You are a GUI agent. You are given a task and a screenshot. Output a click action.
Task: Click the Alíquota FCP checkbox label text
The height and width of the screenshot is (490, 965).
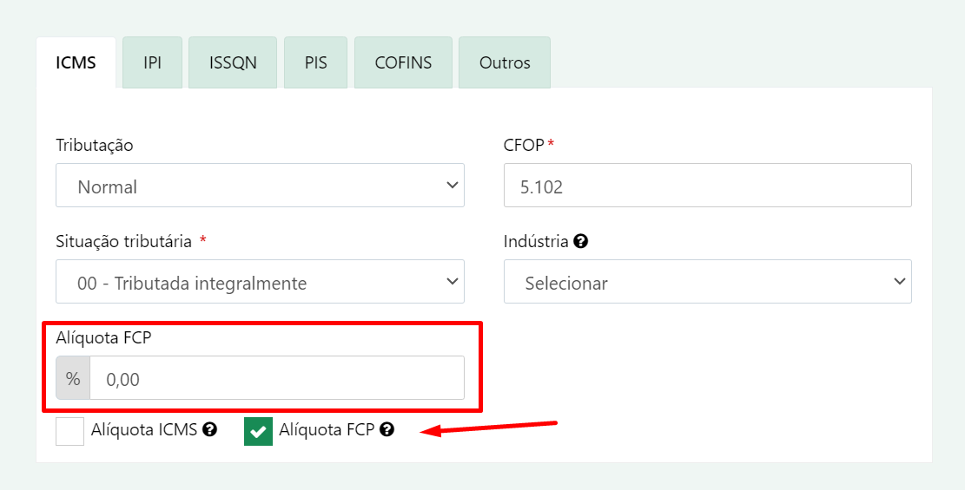tap(327, 430)
